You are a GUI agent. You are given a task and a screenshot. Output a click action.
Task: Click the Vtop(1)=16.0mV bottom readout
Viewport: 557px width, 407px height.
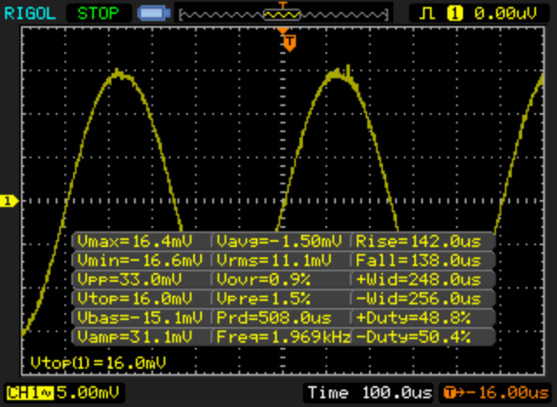[98, 363]
